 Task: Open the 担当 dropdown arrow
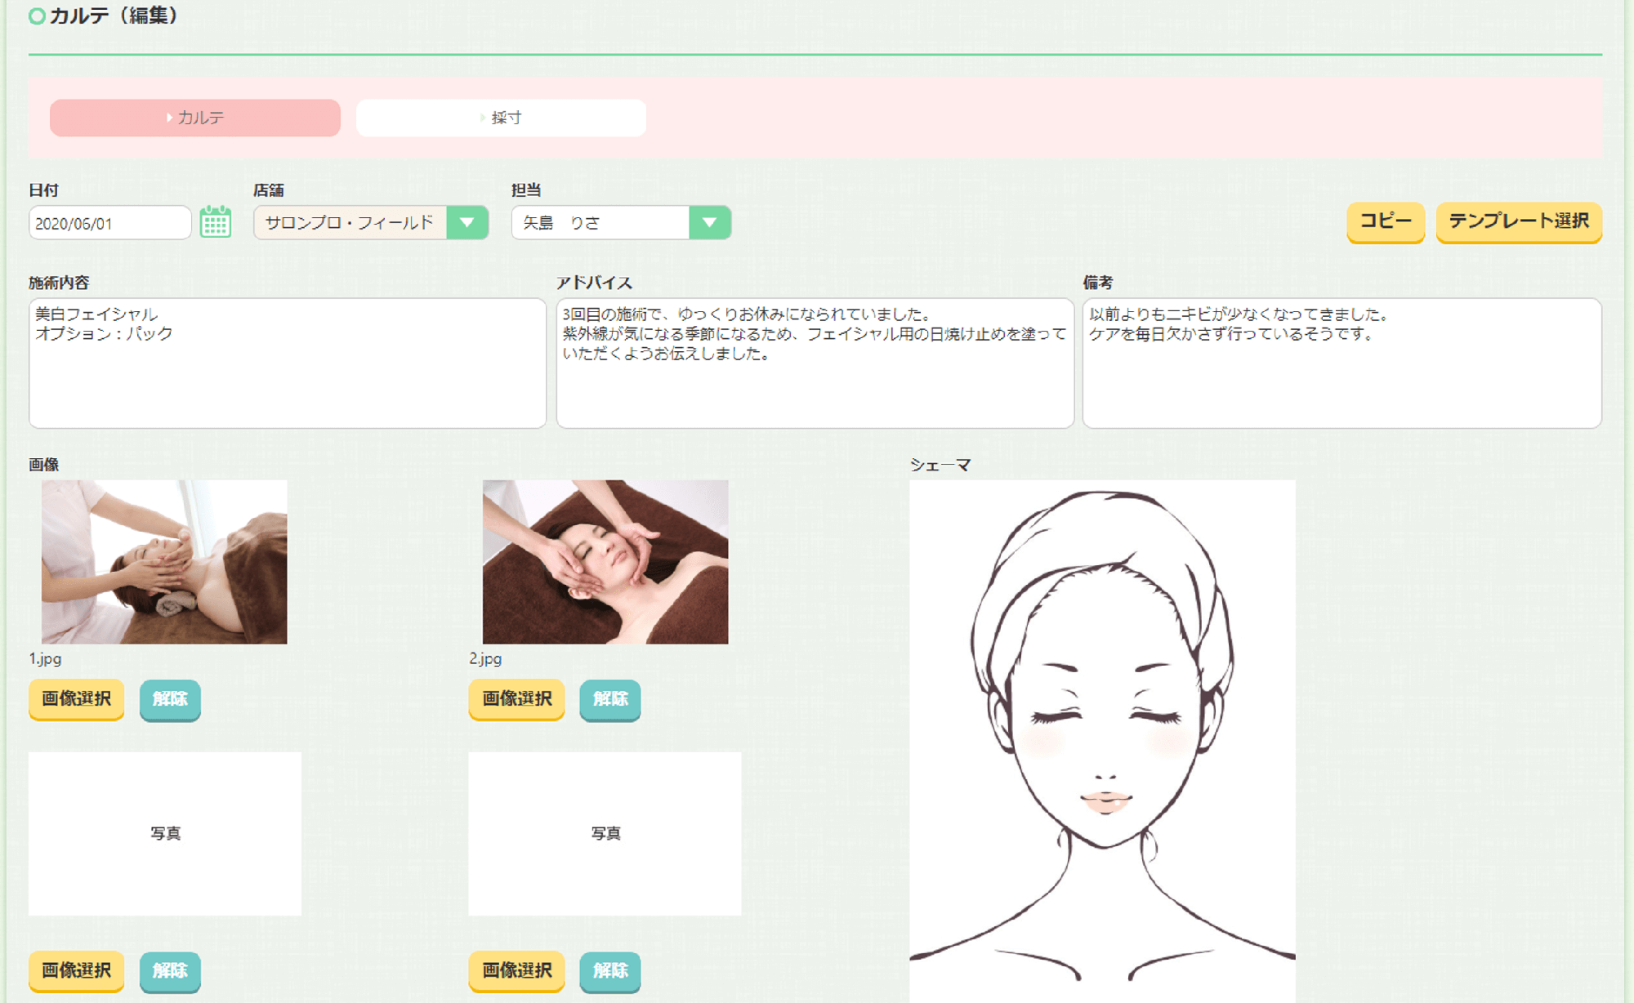[709, 222]
